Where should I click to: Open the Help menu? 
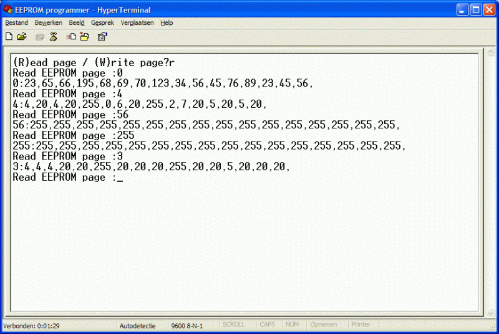pos(167,23)
